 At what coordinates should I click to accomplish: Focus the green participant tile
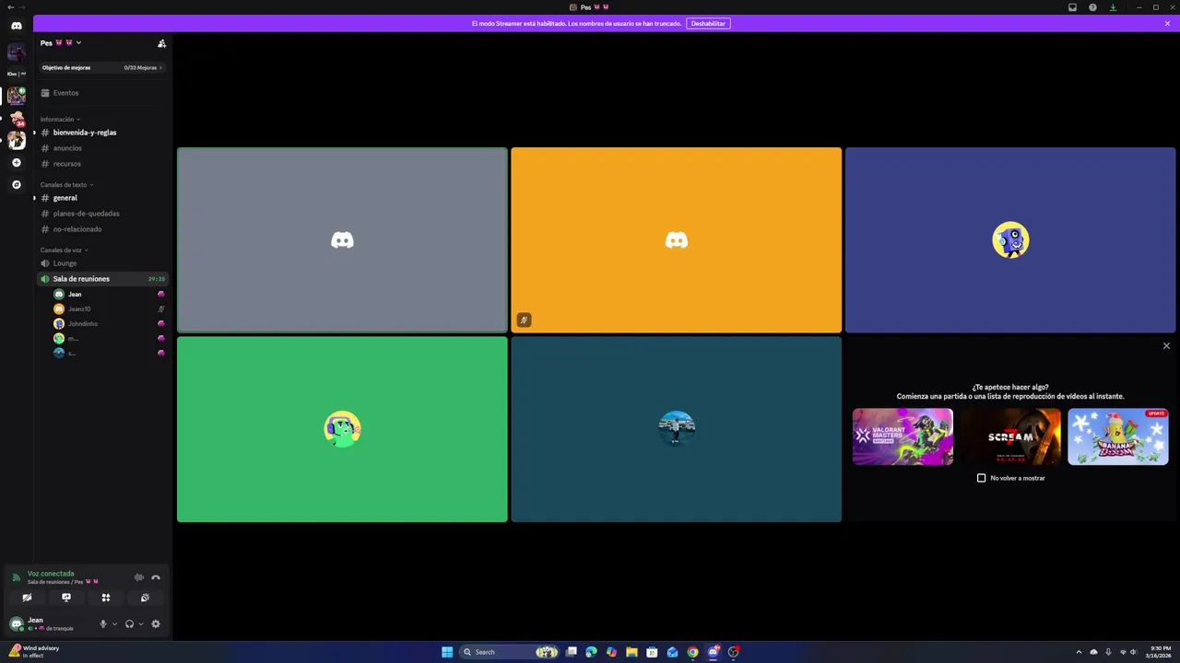pyautogui.click(x=342, y=429)
